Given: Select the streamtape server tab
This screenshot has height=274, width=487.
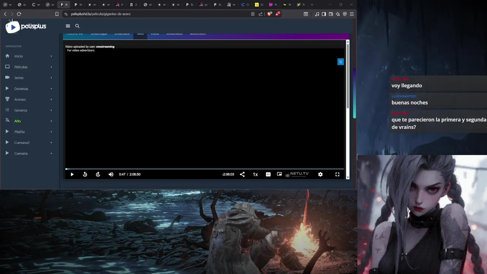Looking at the screenshot, I should click(99, 34).
